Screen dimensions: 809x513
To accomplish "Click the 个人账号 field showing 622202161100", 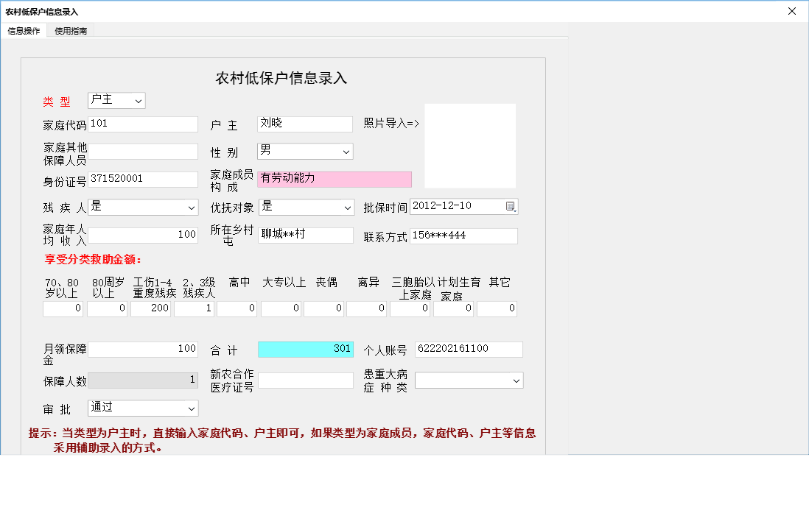I will pyautogui.click(x=469, y=349).
